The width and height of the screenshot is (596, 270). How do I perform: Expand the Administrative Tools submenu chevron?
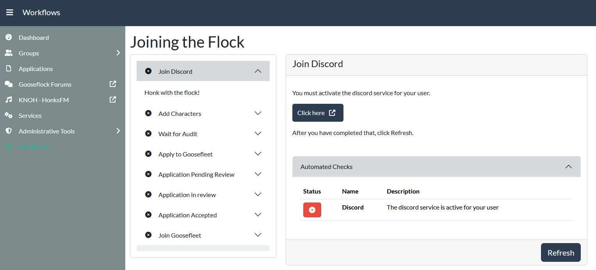(118, 131)
